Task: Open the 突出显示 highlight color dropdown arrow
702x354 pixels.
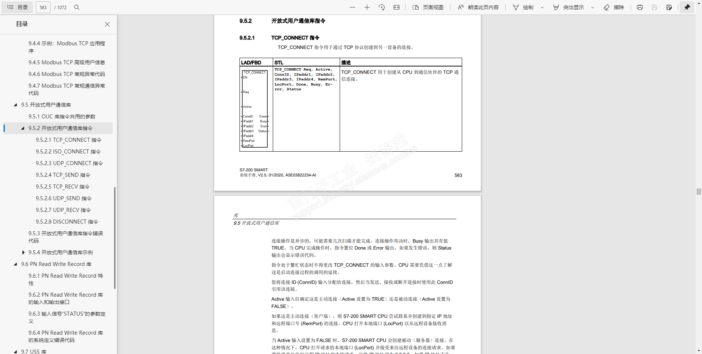Action: click(x=593, y=7)
